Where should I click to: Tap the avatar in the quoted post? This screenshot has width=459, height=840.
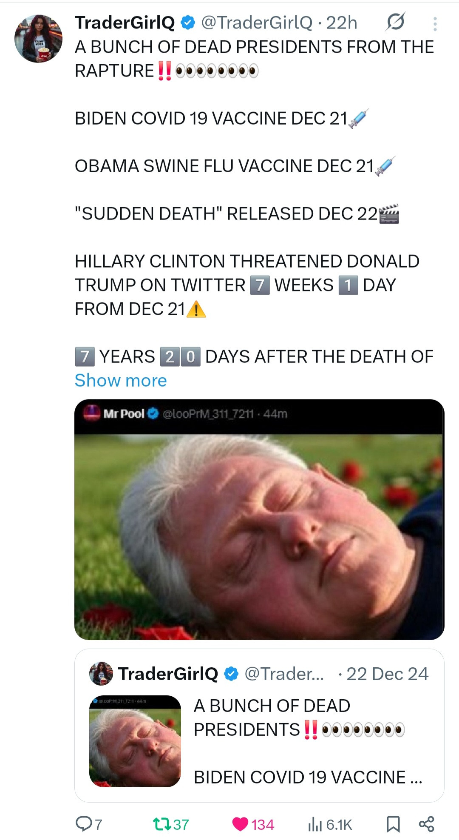point(101,674)
